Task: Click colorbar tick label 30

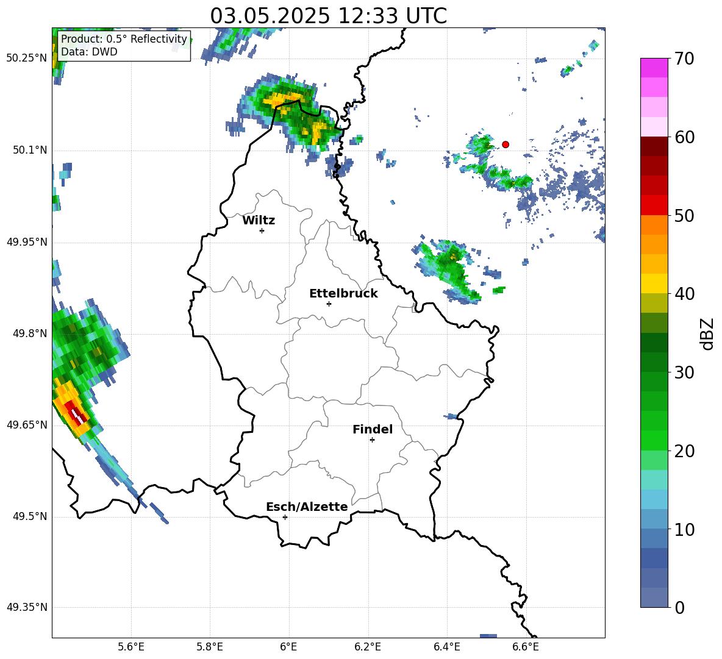Action: pyautogui.click(x=684, y=372)
